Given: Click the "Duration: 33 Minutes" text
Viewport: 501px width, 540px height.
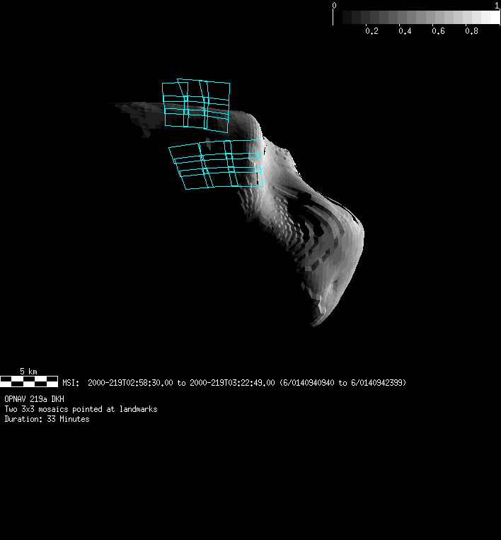Looking at the screenshot, I should point(47,419).
